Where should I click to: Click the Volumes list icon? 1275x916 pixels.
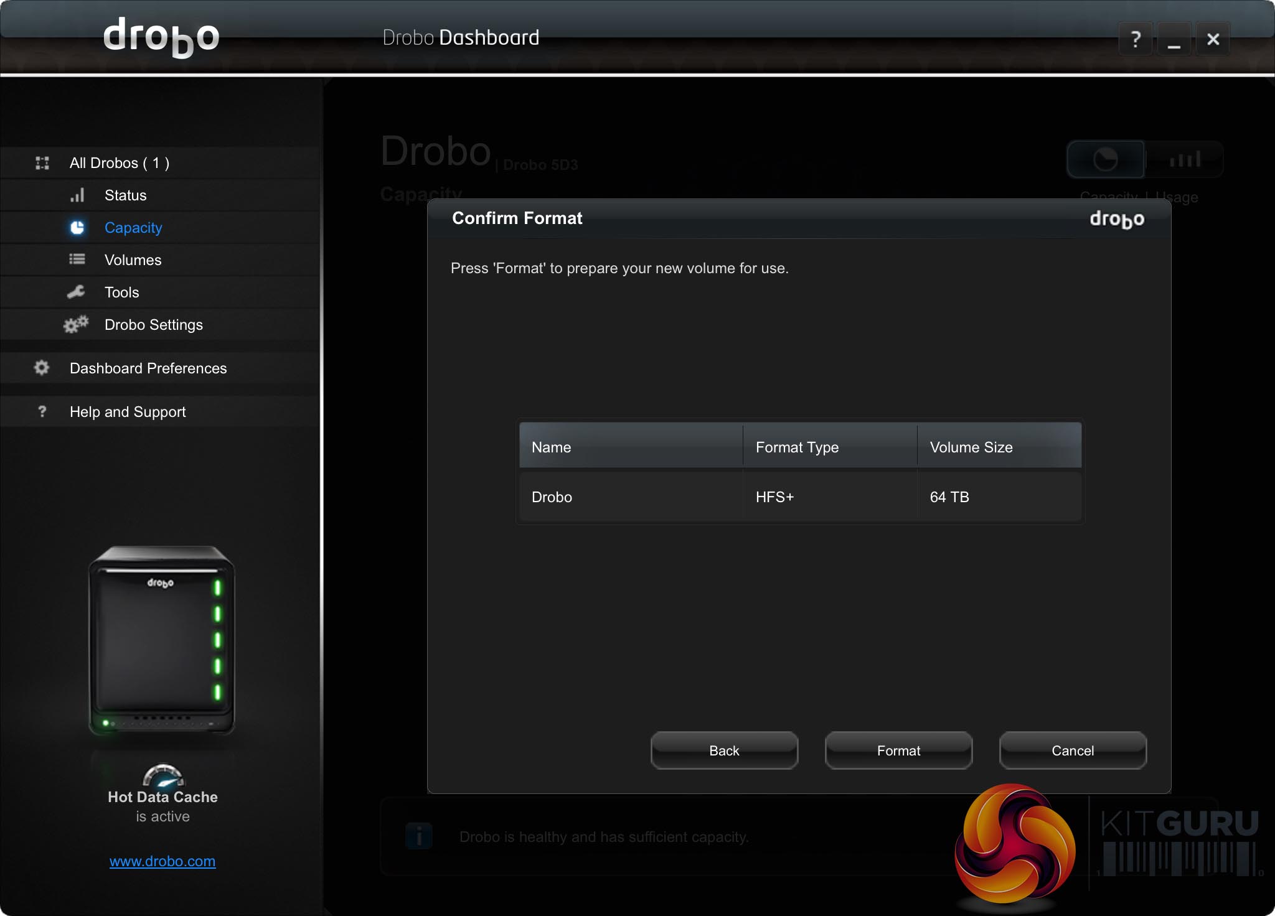(77, 259)
